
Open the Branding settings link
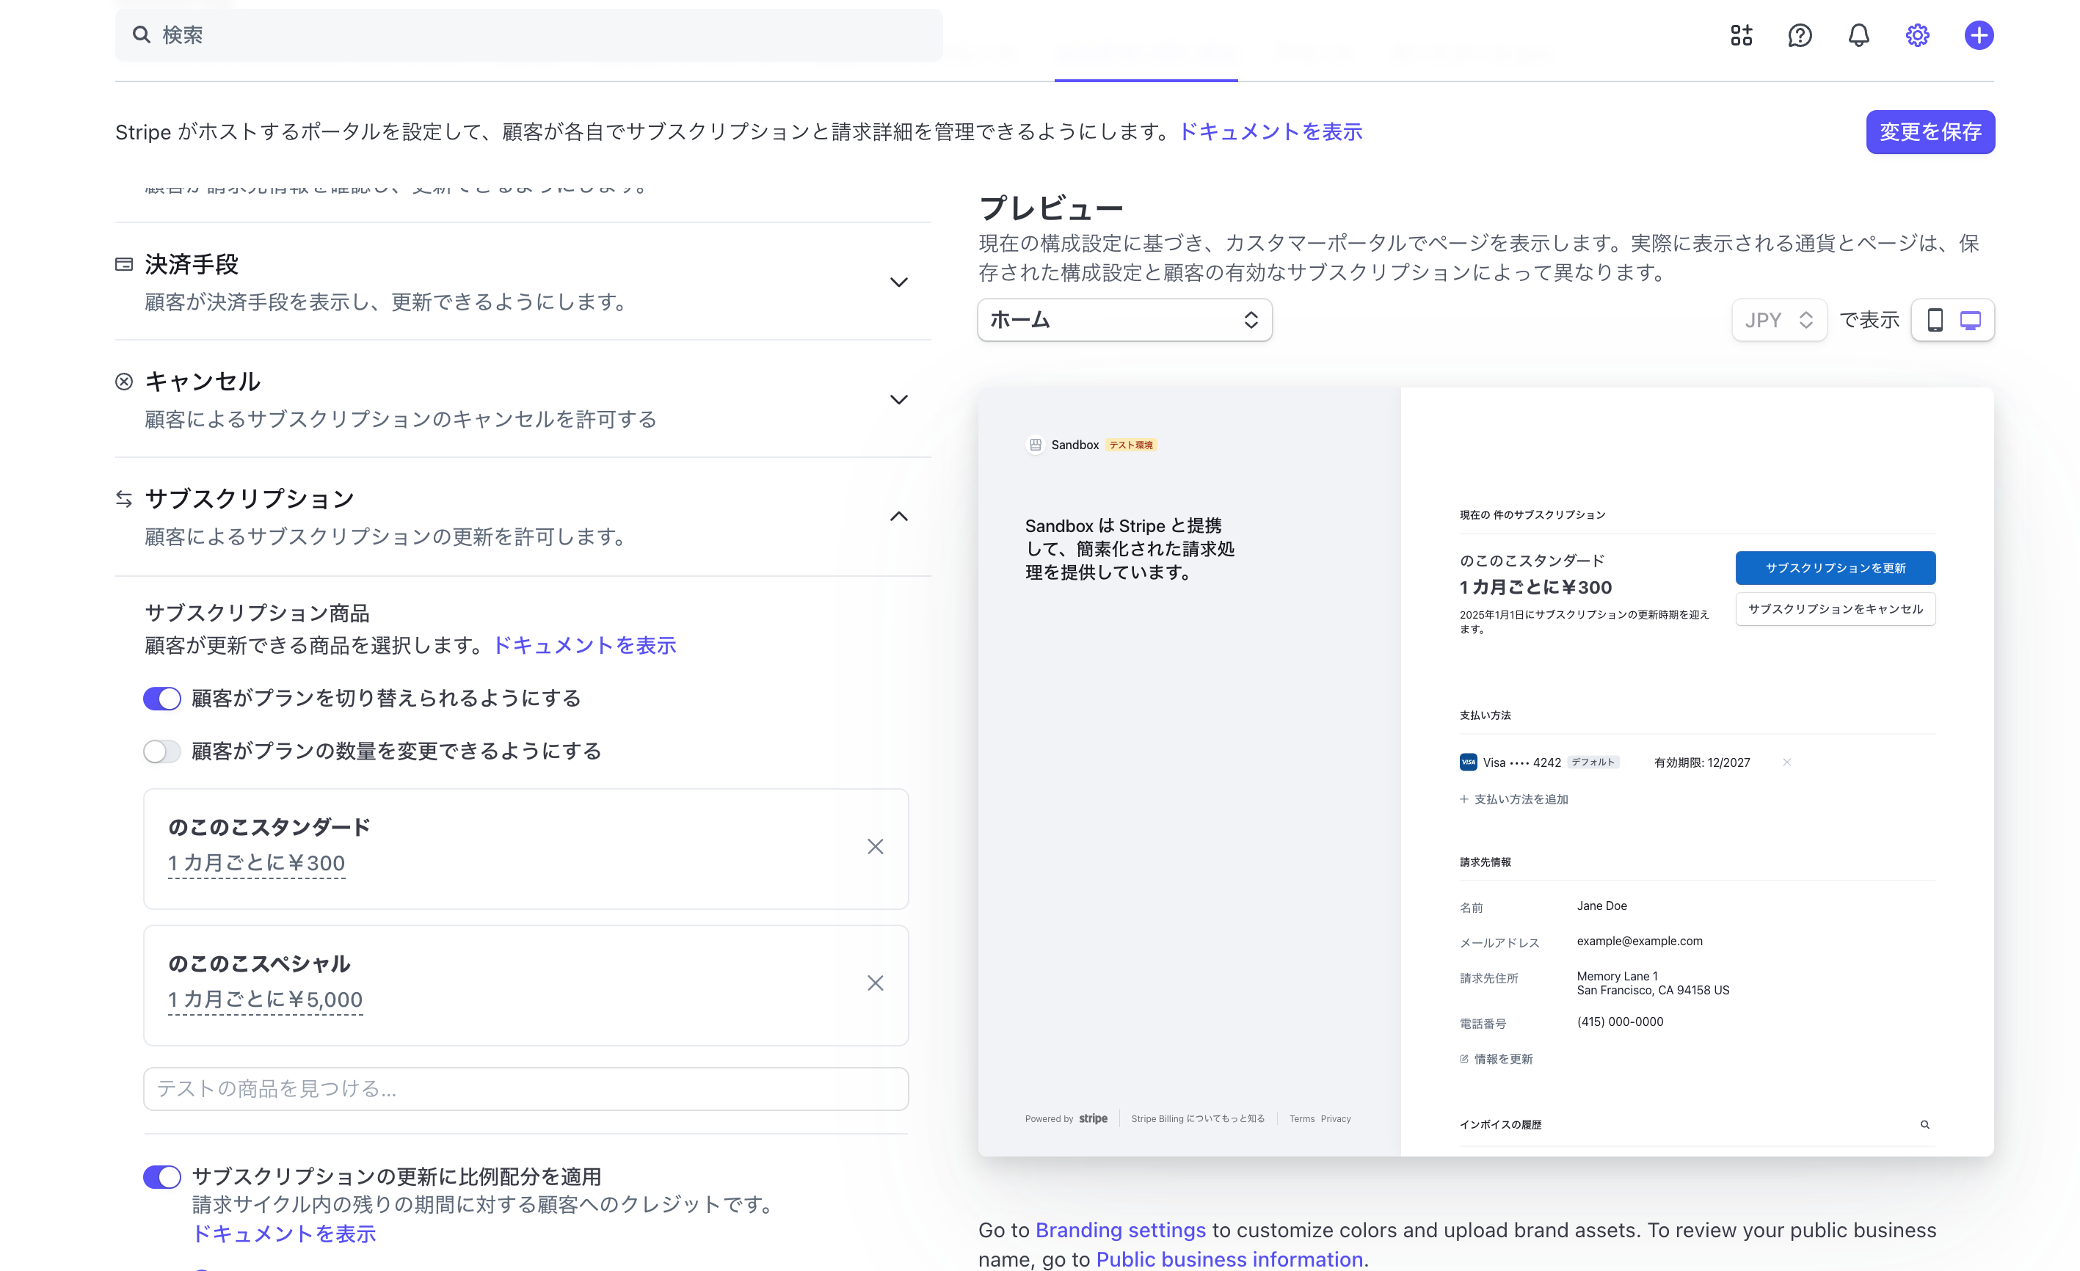(x=1119, y=1230)
